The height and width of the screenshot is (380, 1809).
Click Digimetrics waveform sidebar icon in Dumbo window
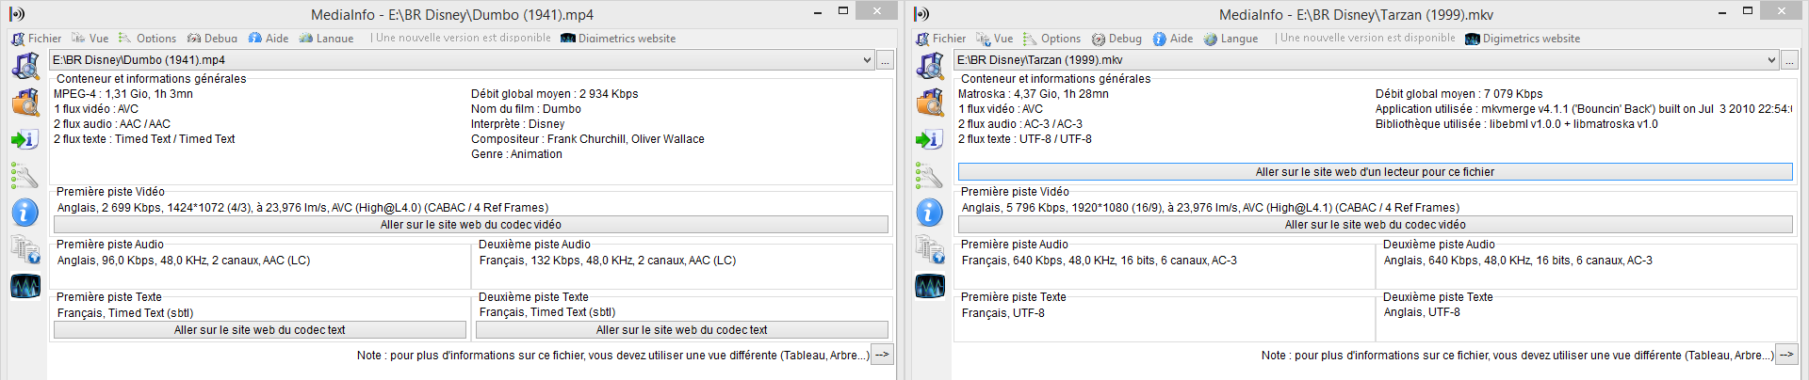[25, 286]
